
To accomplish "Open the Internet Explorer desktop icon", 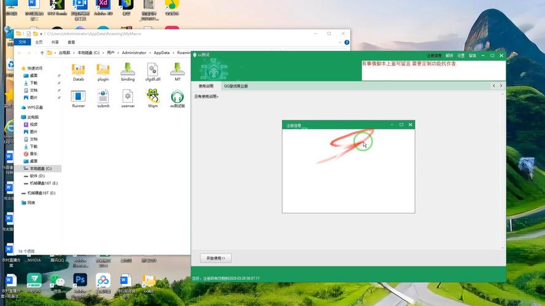I will click(x=9, y=132).
